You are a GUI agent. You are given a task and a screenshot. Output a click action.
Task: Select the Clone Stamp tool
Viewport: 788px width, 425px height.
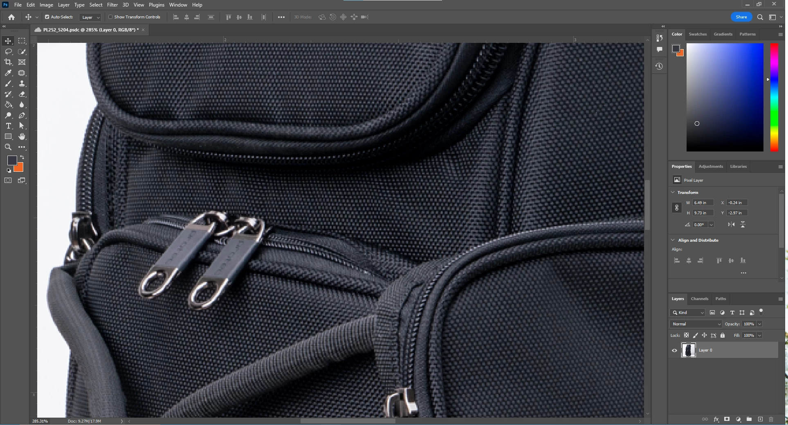(22, 83)
